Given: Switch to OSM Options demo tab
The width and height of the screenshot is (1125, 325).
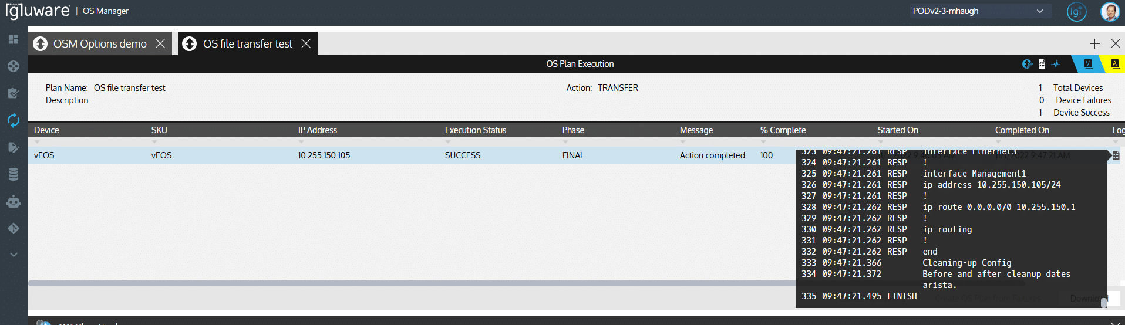Looking at the screenshot, I should (100, 44).
